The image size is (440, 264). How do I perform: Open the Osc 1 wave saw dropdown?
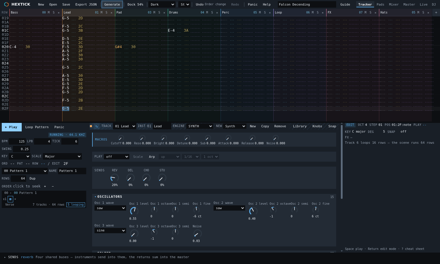click(x=110, y=208)
